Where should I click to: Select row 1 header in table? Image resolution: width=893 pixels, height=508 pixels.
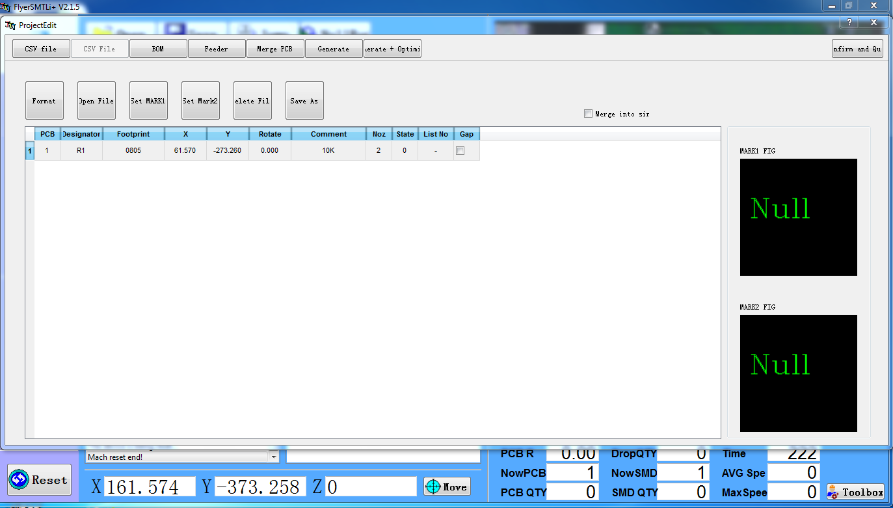(29, 151)
